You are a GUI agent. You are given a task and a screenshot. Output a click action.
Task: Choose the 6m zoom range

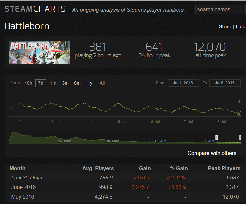[x=77, y=83]
